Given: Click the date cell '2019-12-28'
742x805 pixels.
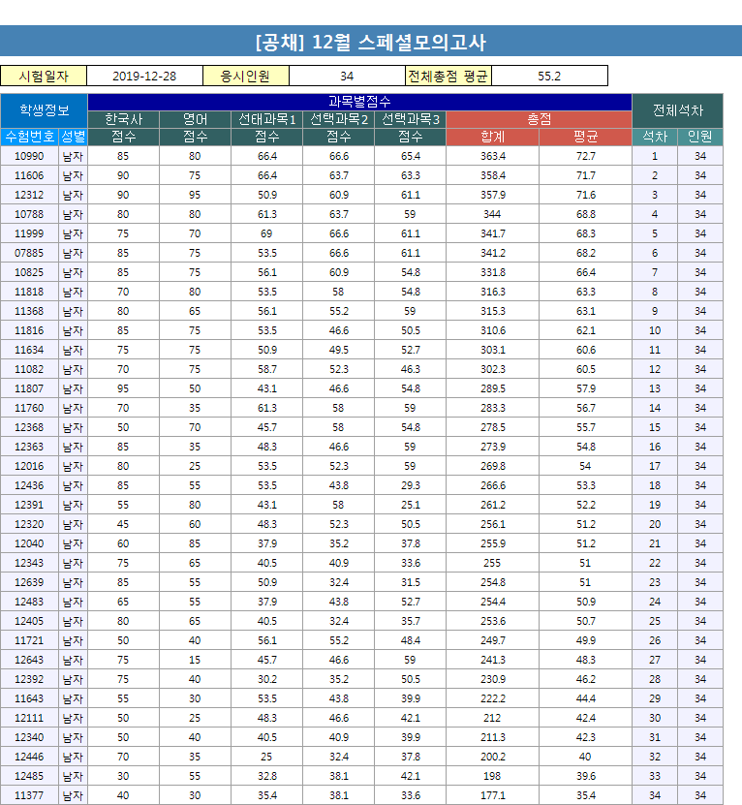Looking at the screenshot, I should pyautogui.click(x=144, y=76).
